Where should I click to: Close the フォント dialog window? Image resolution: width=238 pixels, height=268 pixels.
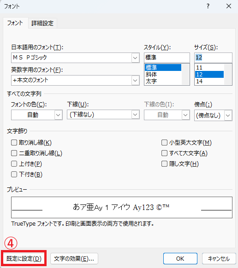(x=229, y=6)
